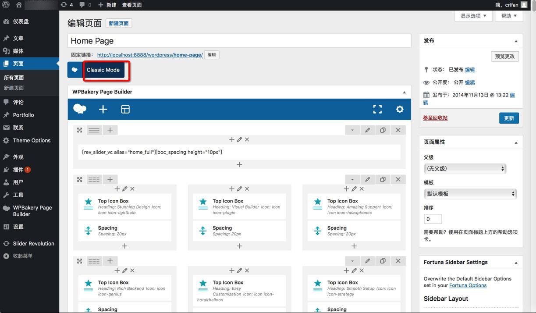Open the WordPress logo menu

[x=6, y=5]
